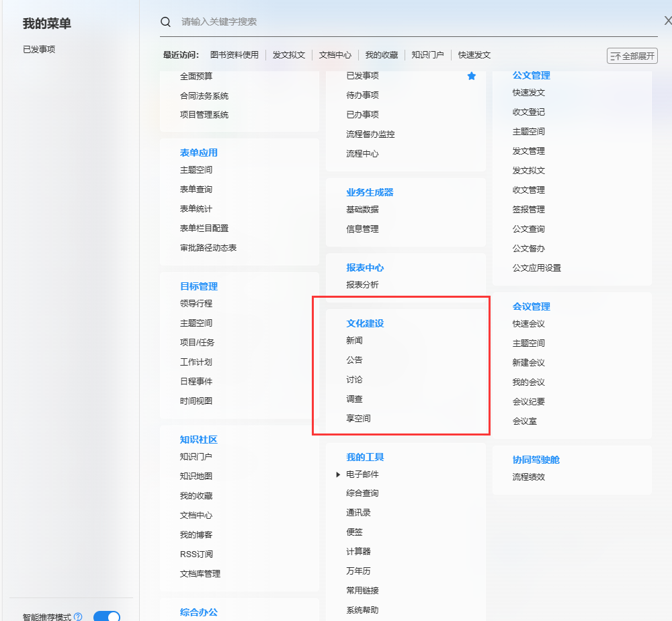Click the 公文管理 section heading

(531, 75)
